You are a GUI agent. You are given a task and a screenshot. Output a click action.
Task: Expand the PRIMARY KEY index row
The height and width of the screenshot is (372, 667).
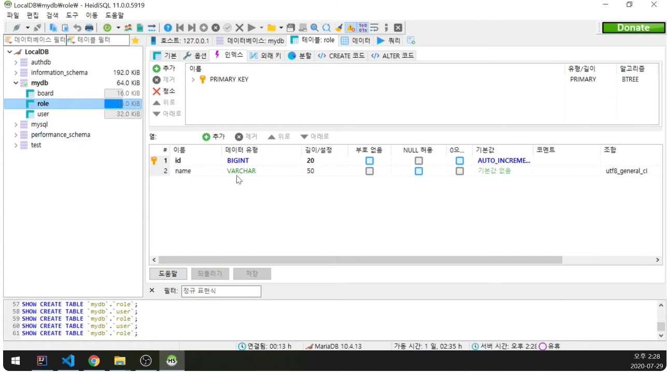(193, 80)
